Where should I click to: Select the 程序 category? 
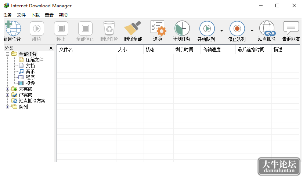click(30, 77)
